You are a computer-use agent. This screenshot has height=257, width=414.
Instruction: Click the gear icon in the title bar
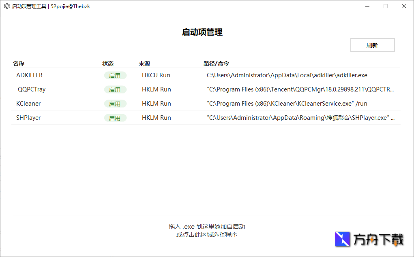6,6
